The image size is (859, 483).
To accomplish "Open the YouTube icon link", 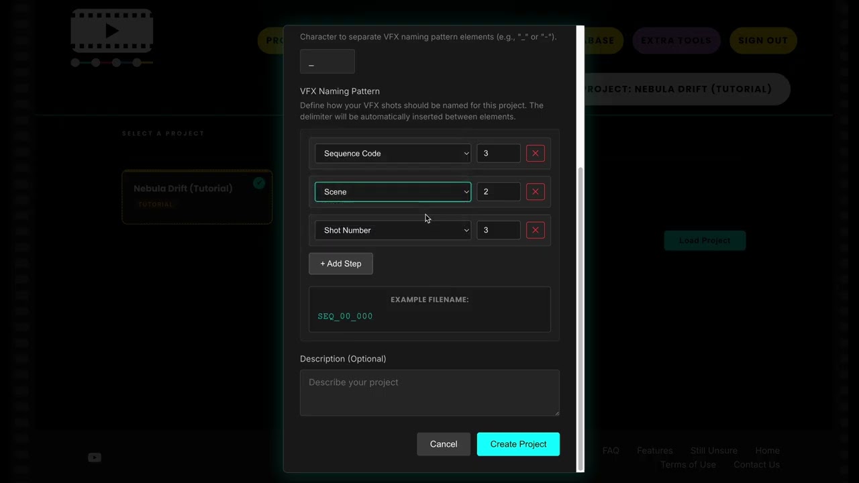I will 95,458.
